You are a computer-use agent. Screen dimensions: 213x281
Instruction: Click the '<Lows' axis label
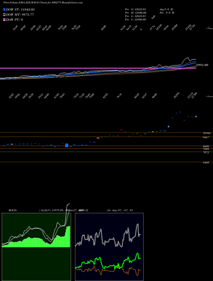coord(209,96)
